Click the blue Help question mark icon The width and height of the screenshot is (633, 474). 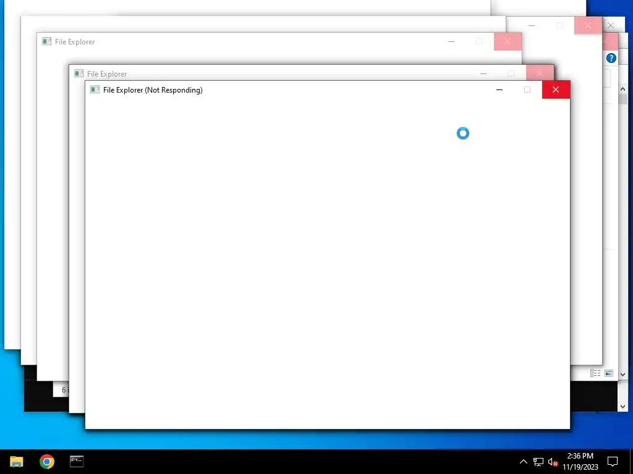[x=611, y=58]
